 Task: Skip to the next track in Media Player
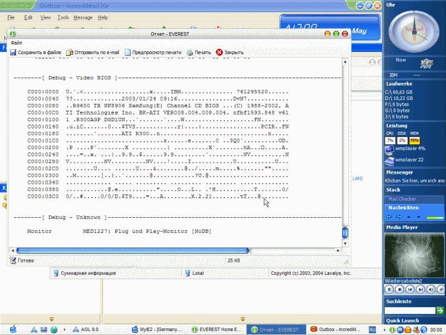click(x=420, y=290)
